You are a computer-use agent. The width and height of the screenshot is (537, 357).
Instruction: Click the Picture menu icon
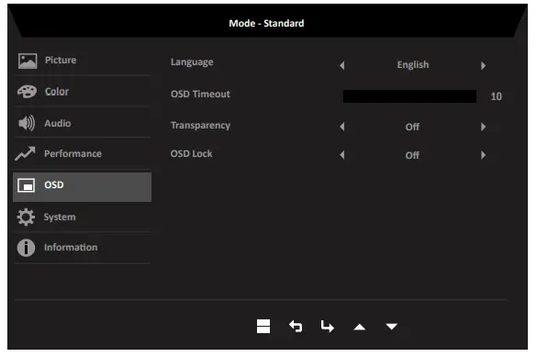pos(28,61)
